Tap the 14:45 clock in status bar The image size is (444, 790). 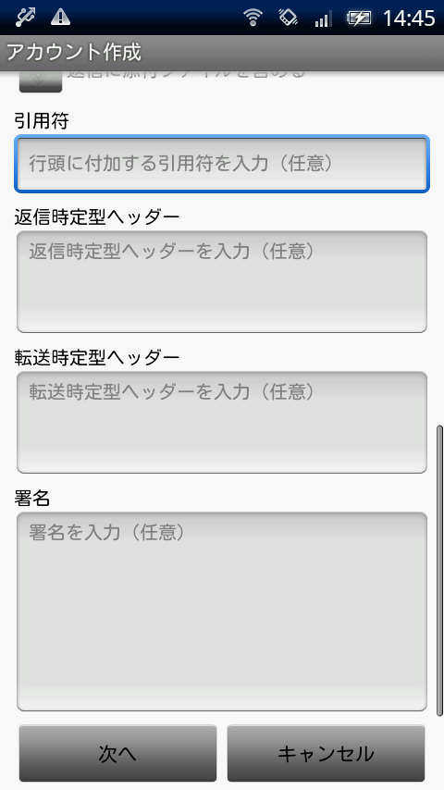click(x=409, y=19)
